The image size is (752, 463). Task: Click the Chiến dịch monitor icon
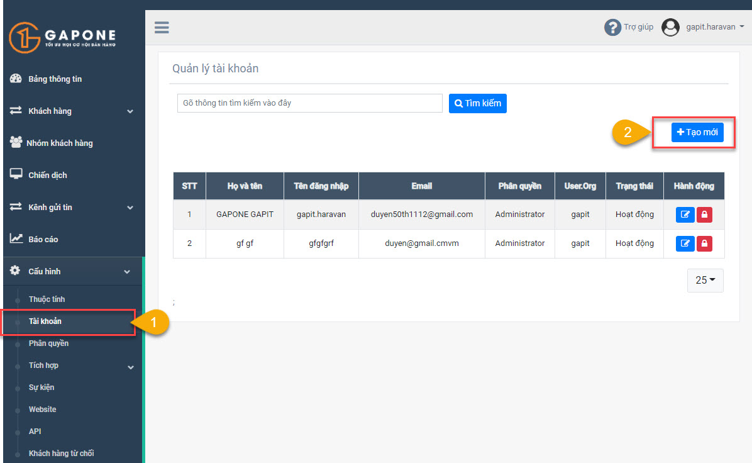pyautogui.click(x=16, y=175)
